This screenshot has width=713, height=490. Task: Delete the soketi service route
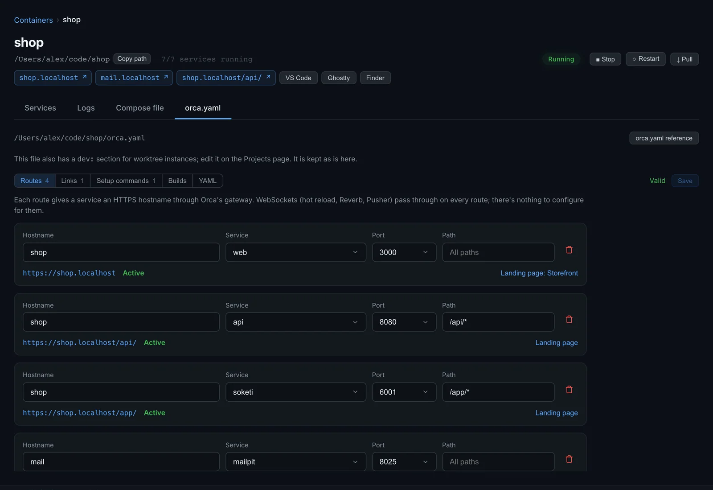click(569, 389)
